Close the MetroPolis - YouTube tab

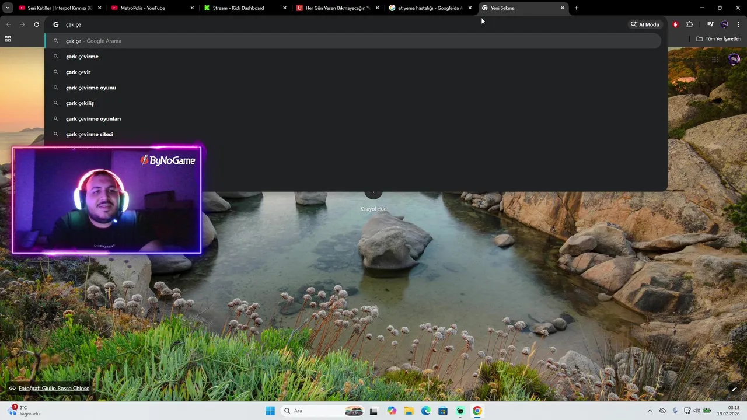point(192,8)
